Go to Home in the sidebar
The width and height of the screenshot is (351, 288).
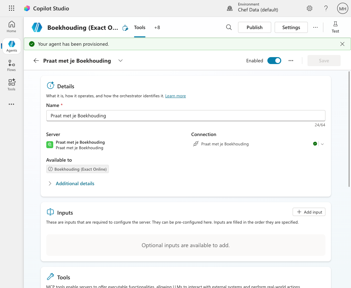pos(11,27)
